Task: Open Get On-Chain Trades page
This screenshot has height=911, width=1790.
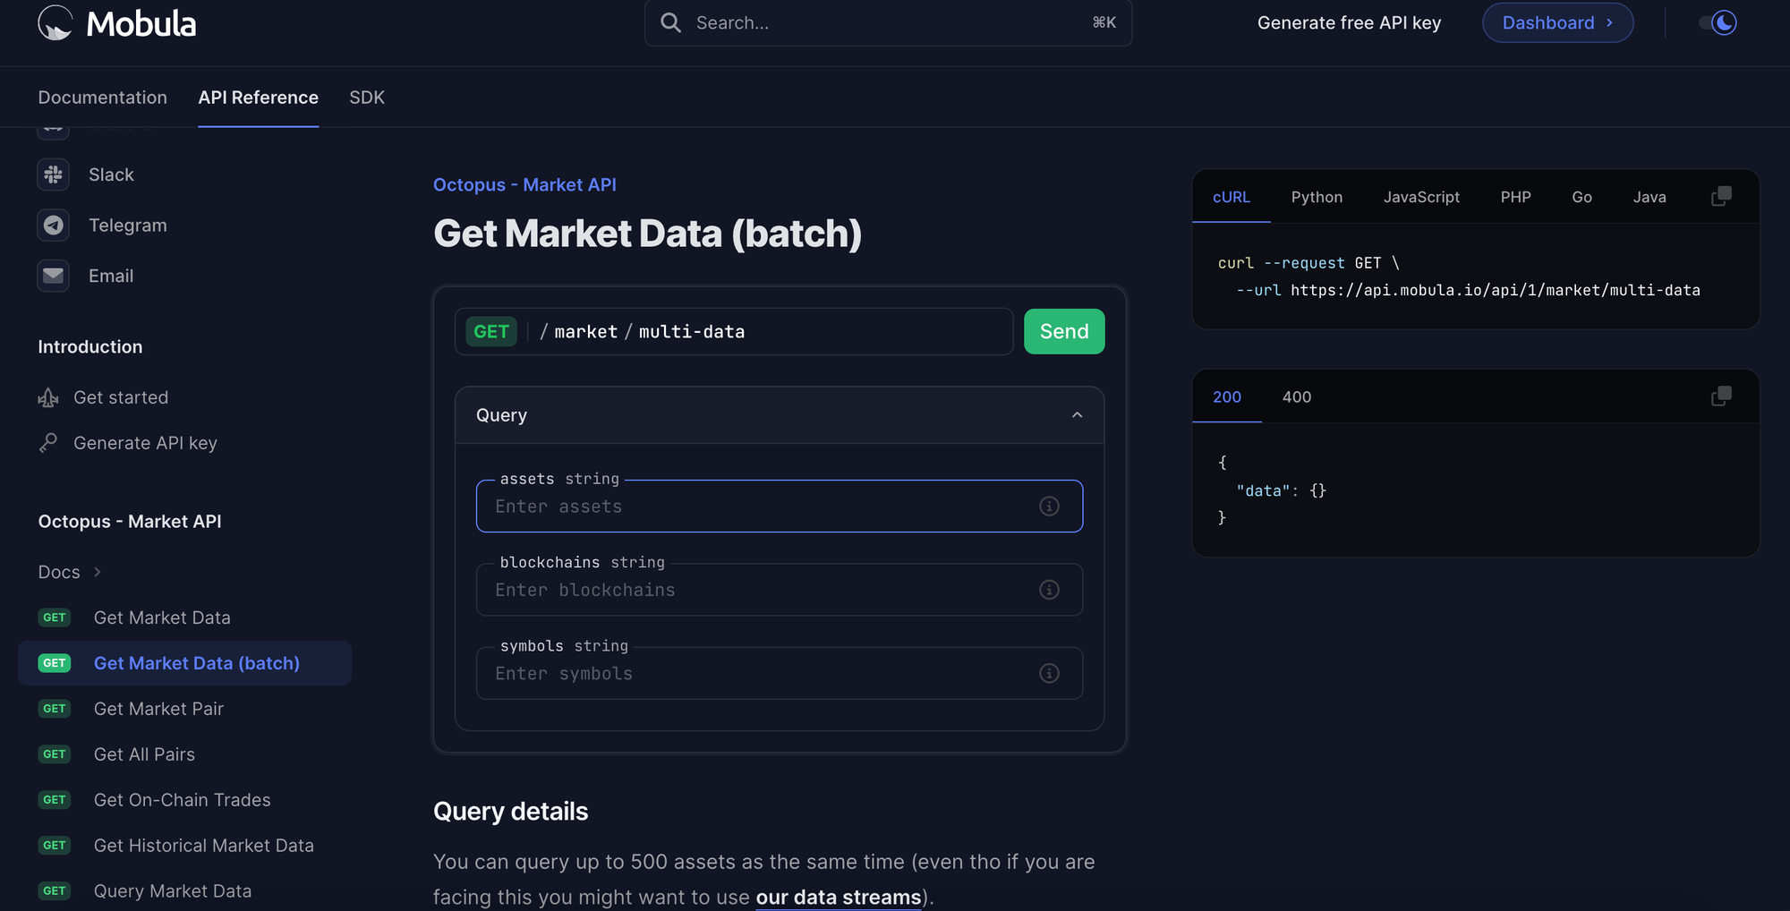Action: 183,800
